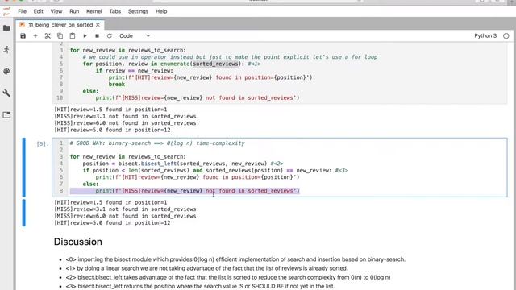Viewport: 516px width, 290px height.
Task: Open the Tabs menu
Action: coord(114,11)
